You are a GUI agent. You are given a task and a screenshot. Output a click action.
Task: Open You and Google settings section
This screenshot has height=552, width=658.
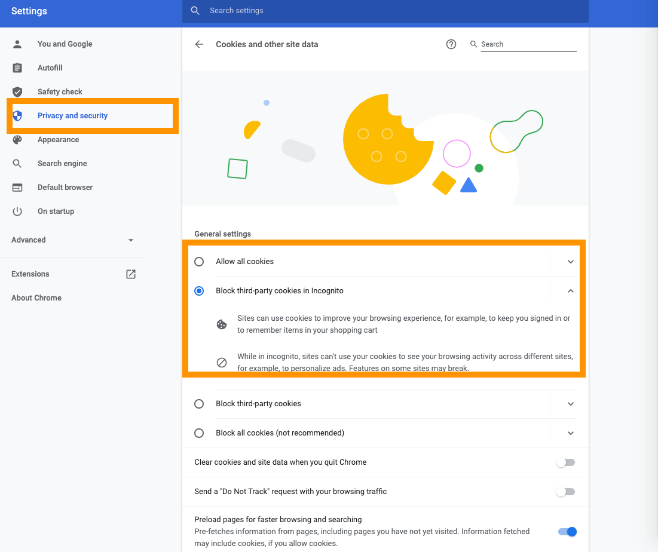pos(65,44)
